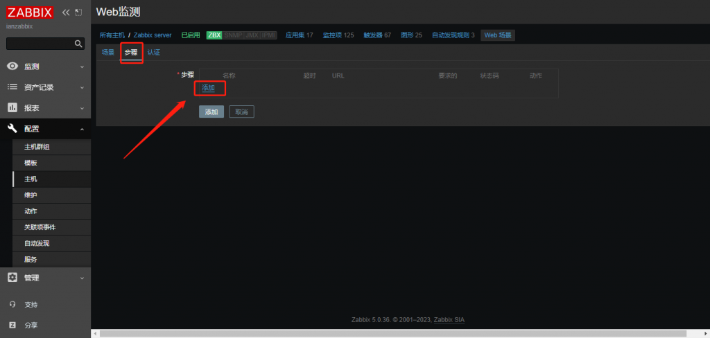Viewport: 710px width, 338px height.
Task: Click the Z icon next to 分享
Action: [12, 325]
